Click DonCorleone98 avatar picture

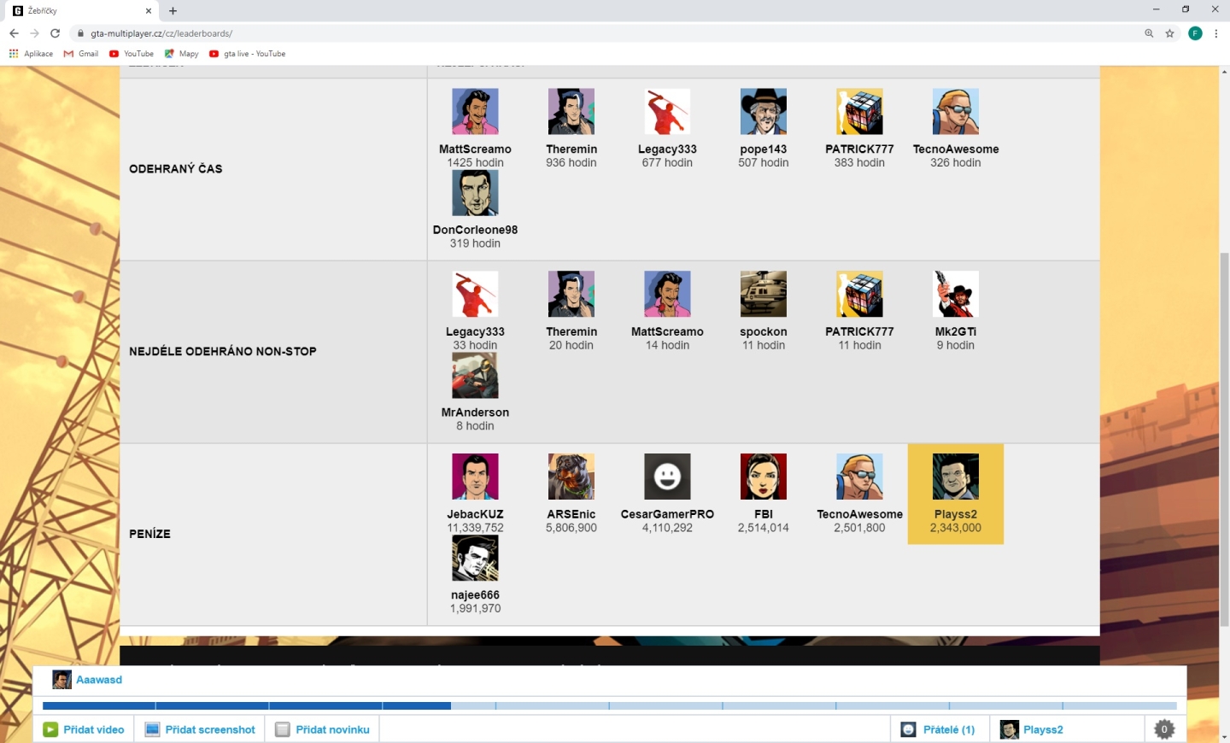(x=475, y=192)
